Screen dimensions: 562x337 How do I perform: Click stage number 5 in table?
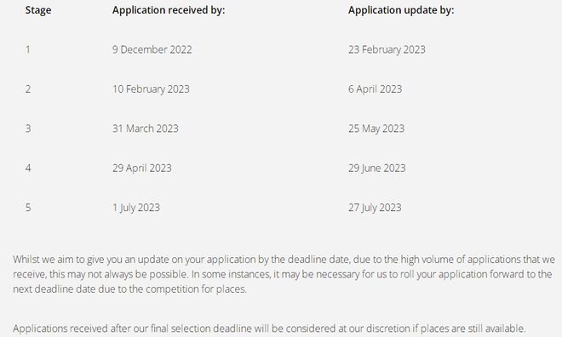pyautogui.click(x=28, y=208)
